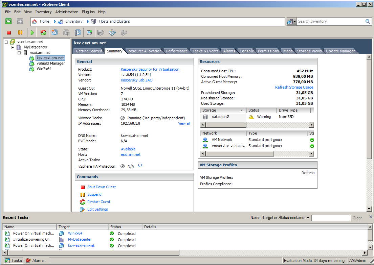Switch to the Resource Allocation tab
The height and width of the screenshot is (265, 374).
[144, 51]
